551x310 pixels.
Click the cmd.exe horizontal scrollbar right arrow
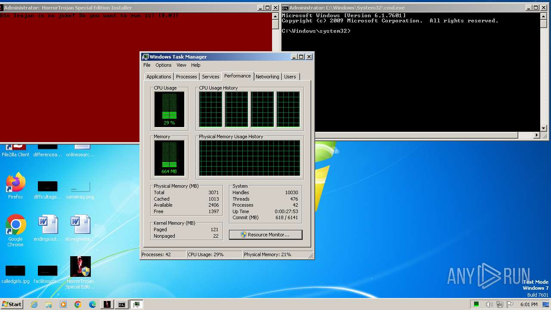(x=536, y=135)
